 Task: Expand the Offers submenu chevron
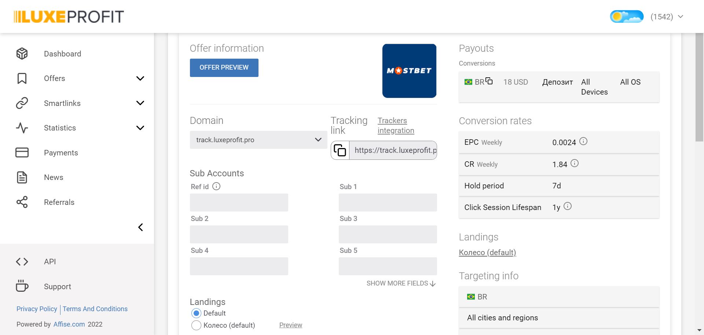tap(140, 78)
